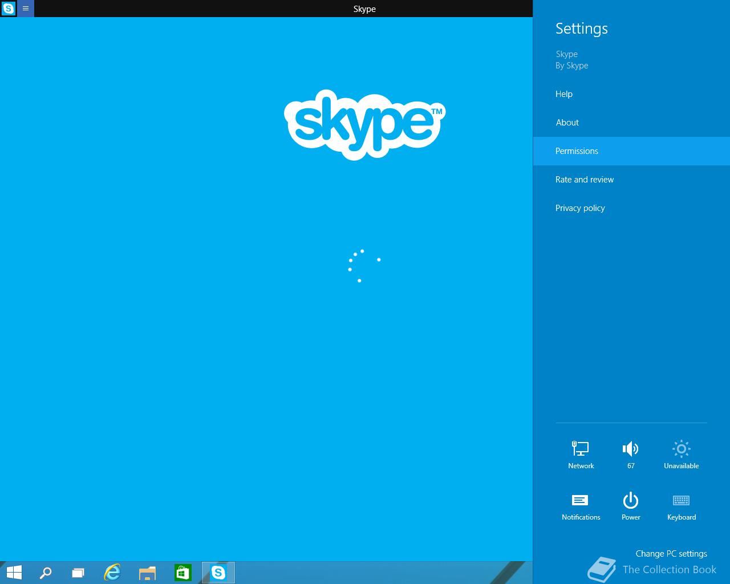Image resolution: width=730 pixels, height=584 pixels.
Task: Open the Windows Start button
Action: click(14, 573)
